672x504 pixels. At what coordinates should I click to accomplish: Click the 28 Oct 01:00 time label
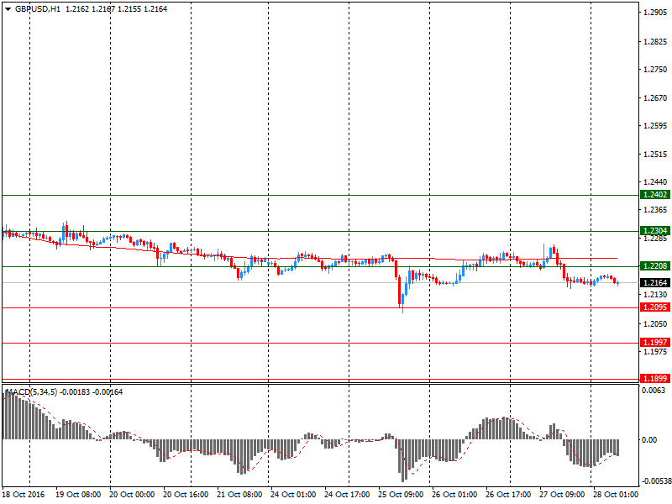(x=616, y=495)
